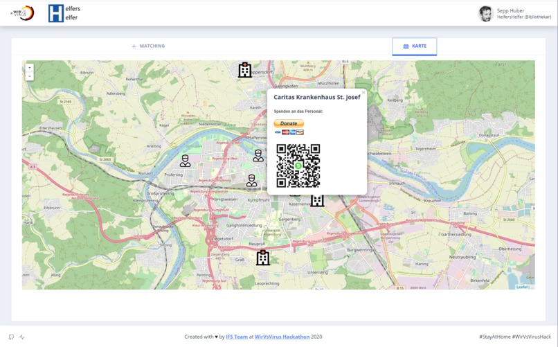Click the WirVsVirus logo in header

pos(22,13)
